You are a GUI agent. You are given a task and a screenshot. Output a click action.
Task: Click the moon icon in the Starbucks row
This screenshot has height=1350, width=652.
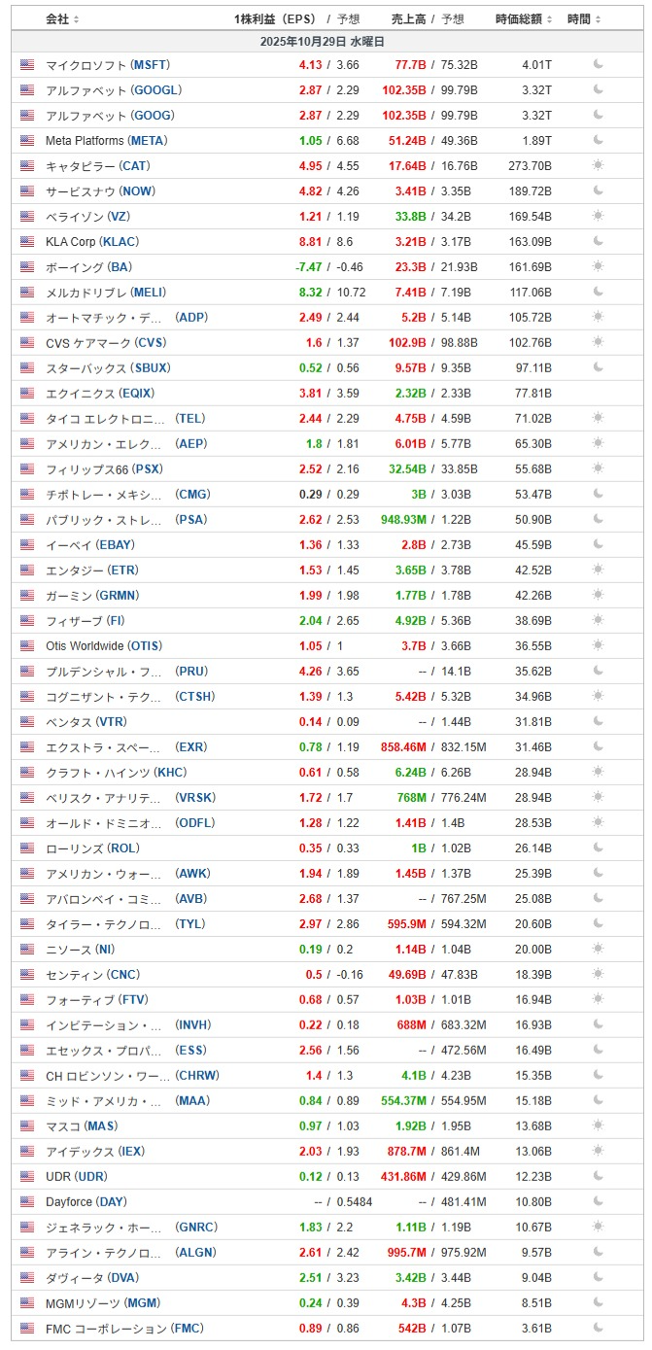598,368
